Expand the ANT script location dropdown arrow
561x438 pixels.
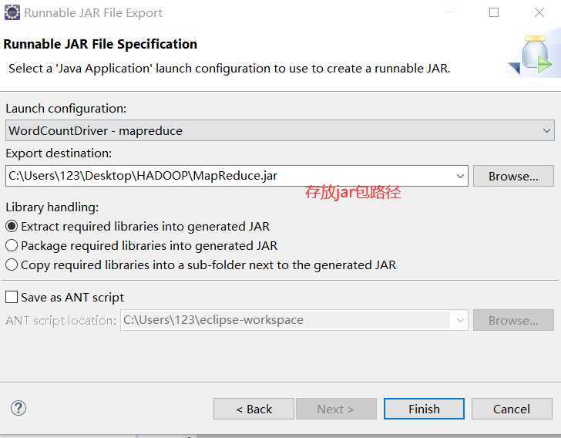coord(460,320)
